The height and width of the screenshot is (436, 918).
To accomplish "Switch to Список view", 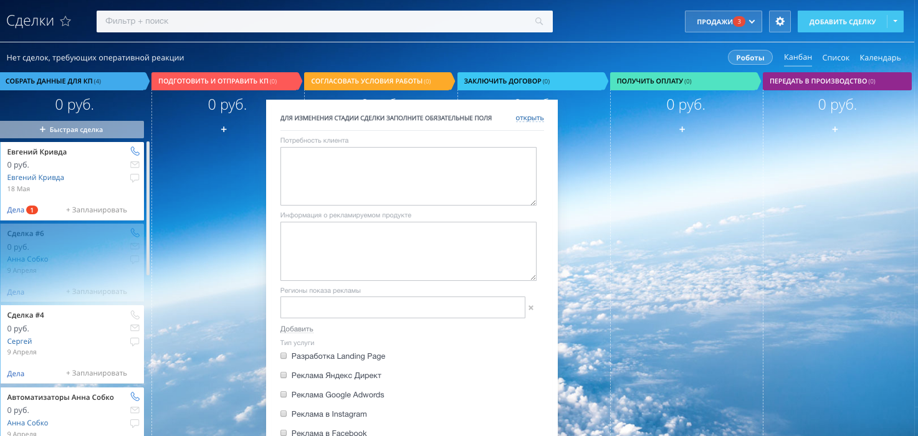I will click(836, 57).
